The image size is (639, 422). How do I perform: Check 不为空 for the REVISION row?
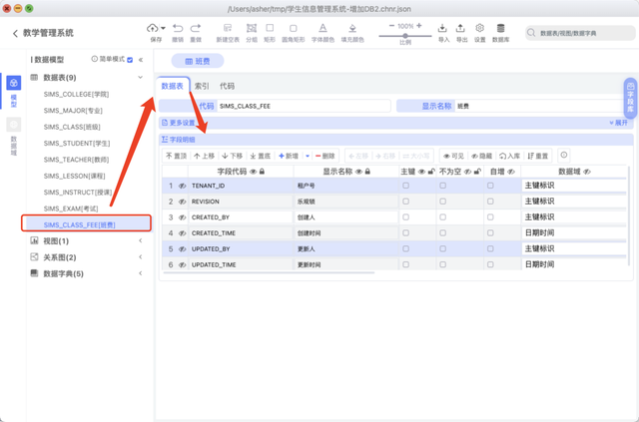pos(443,202)
